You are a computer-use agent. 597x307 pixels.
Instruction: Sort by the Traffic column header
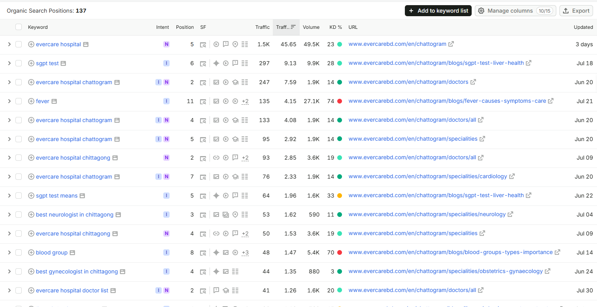pyautogui.click(x=263, y=27)
